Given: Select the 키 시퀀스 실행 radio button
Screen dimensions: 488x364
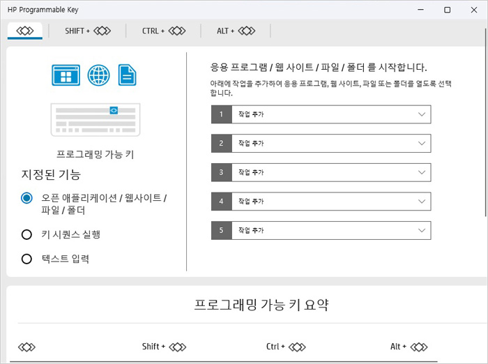Looking at the screenshot, I should (x=26, y=234).
